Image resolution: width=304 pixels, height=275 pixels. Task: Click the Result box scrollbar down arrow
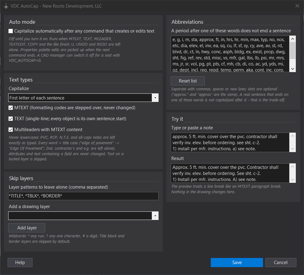(x=292, y=180)
